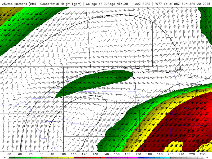The image size is (212, 159).
Task: Click the color scale value 200
Action: coord(170,154)
